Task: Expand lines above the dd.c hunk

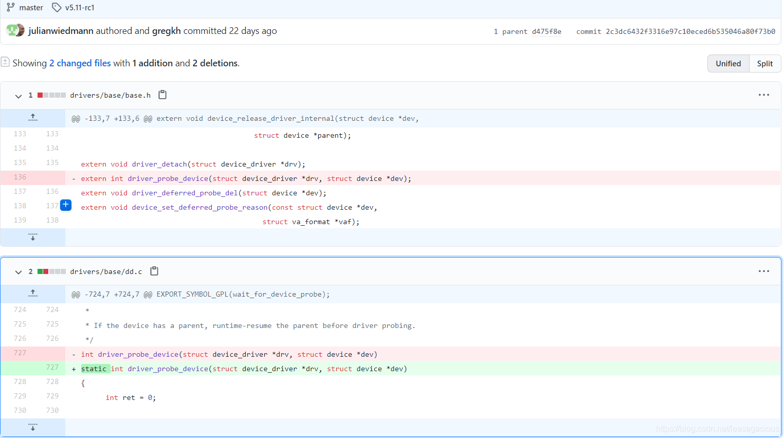Action: (33, 294)
